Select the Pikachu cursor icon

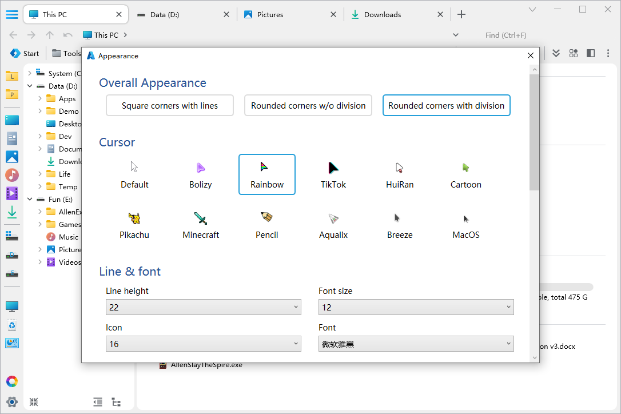click(134, 218)
